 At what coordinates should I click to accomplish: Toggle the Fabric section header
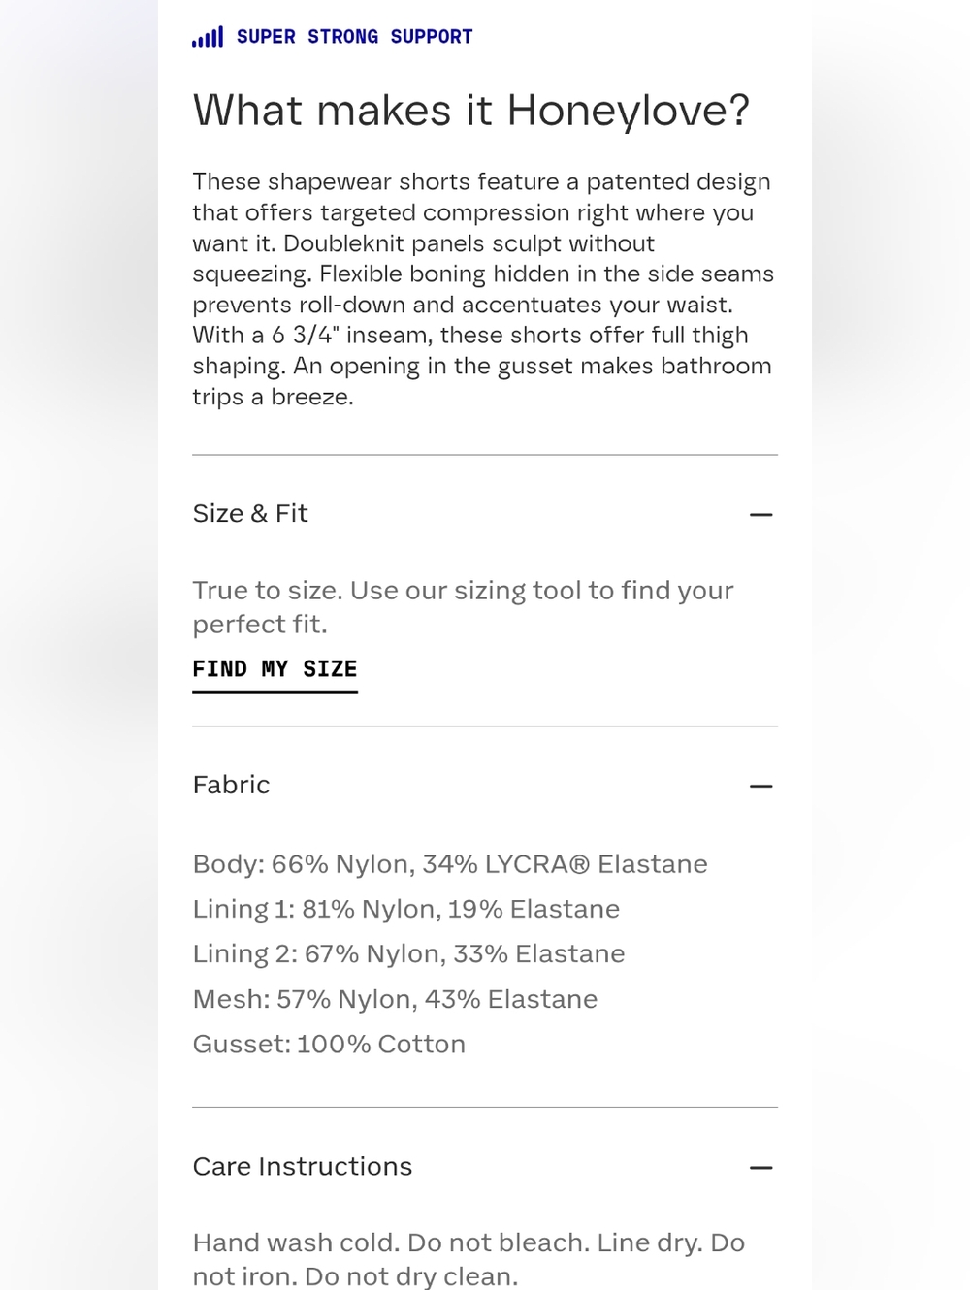(485, 786)
